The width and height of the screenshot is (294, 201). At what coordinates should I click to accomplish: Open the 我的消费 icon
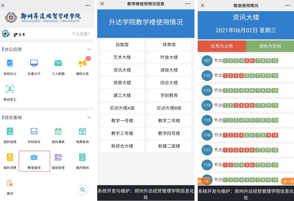[10, 157]
